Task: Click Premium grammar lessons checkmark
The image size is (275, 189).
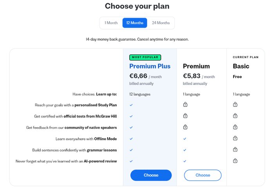Action: point(185,150)
